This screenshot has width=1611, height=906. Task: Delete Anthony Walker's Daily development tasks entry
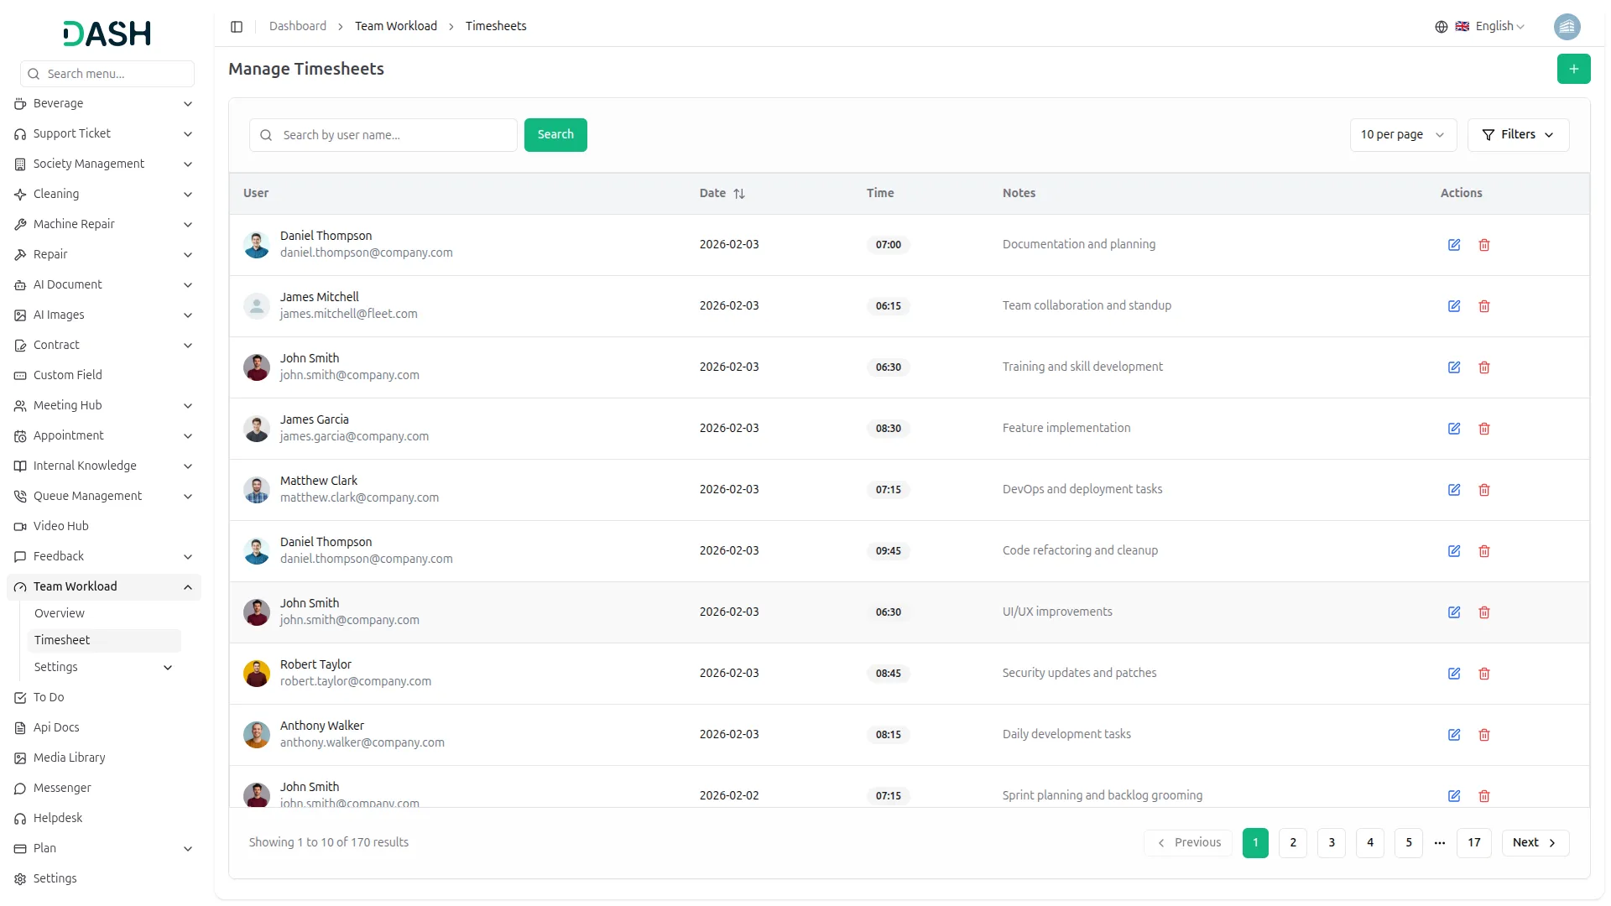coord(1484,735)
